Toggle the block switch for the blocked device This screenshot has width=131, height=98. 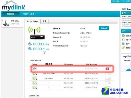click(108, 69)
